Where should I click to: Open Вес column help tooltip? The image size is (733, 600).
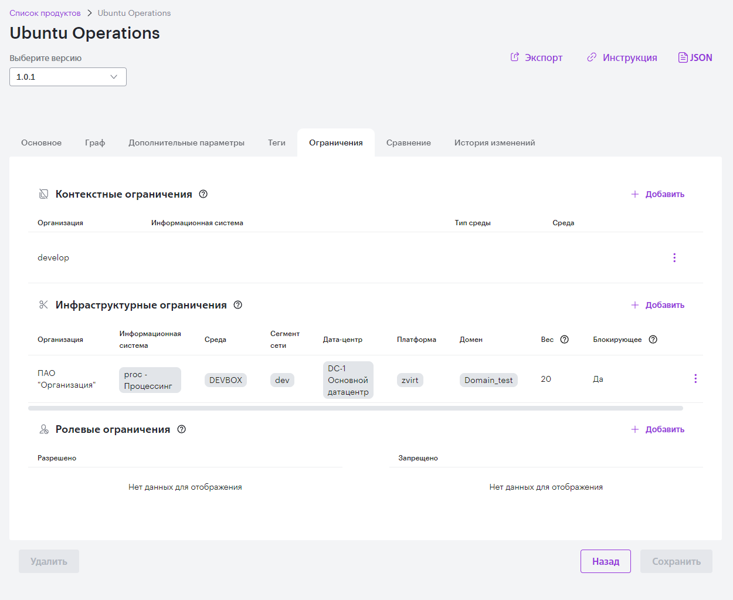[565, 340]
